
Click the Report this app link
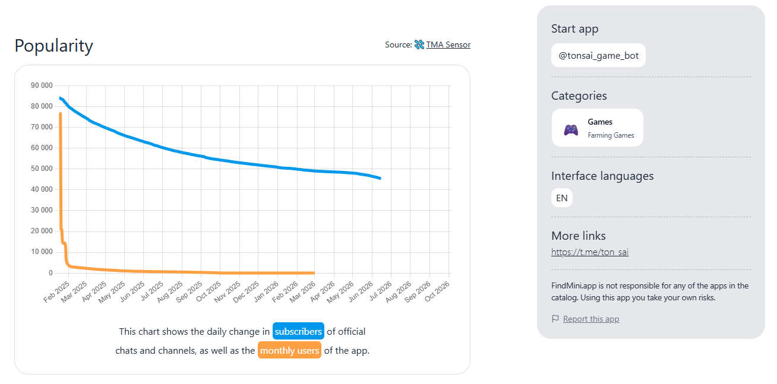[x=591, y=319]
